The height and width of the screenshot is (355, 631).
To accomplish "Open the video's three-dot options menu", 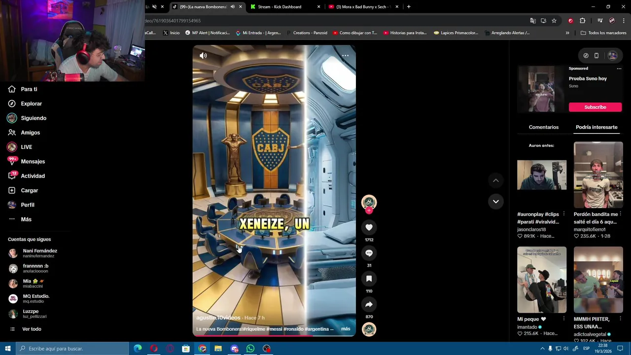I will pos(345,56).
